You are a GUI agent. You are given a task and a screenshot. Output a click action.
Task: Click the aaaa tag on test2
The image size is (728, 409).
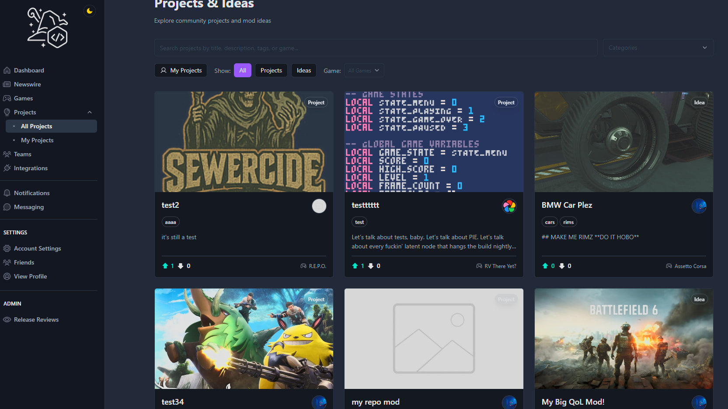coord(171,222)
